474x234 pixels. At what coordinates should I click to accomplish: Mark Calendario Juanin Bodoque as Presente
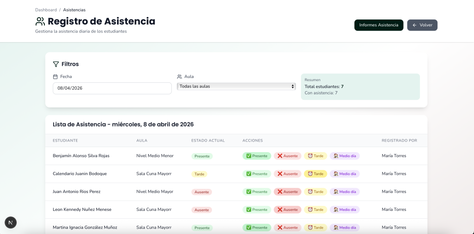click(257, 174)
